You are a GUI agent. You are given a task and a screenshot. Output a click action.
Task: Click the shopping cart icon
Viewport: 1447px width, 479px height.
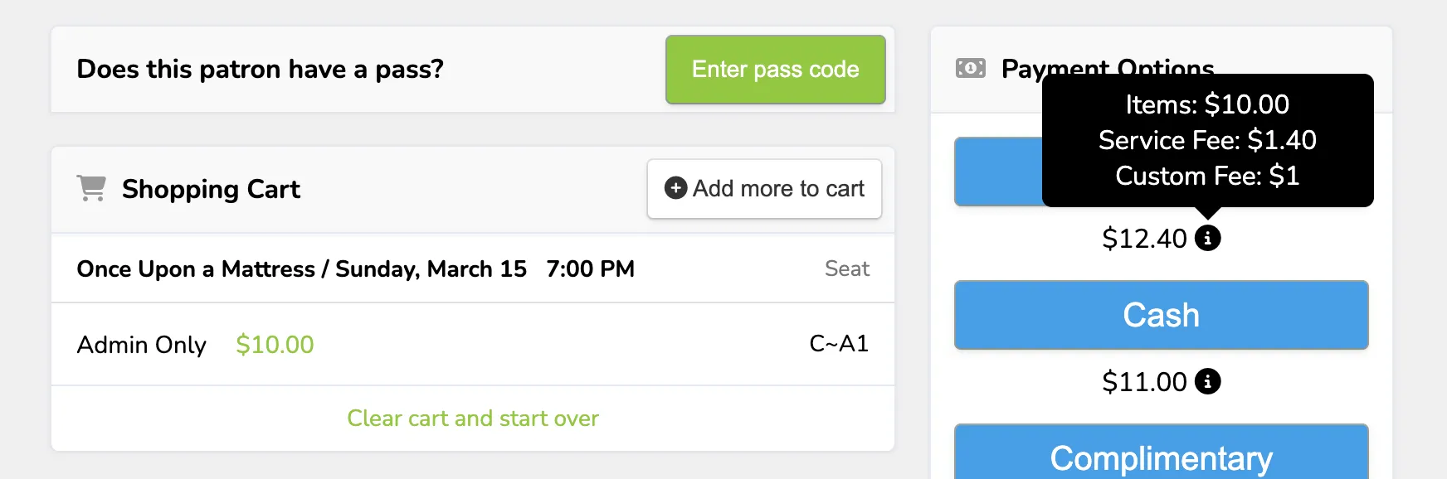click(x=91, y=189)
